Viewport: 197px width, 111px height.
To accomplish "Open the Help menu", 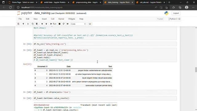I will 81,19.
